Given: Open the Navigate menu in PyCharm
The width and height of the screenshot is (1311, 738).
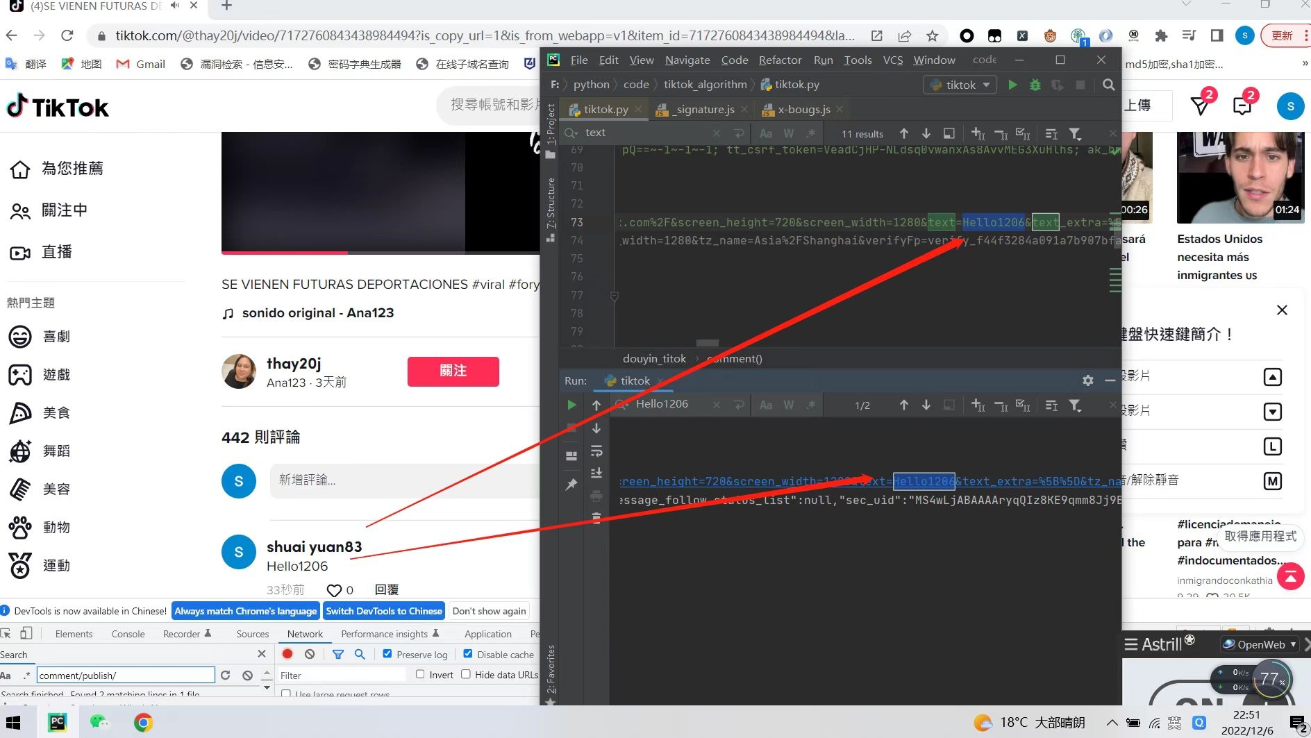Looking at the screenshot, I should [x=687, y=60].
